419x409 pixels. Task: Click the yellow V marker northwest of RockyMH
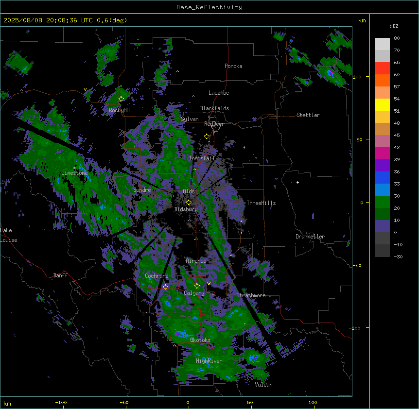(85, 89)
